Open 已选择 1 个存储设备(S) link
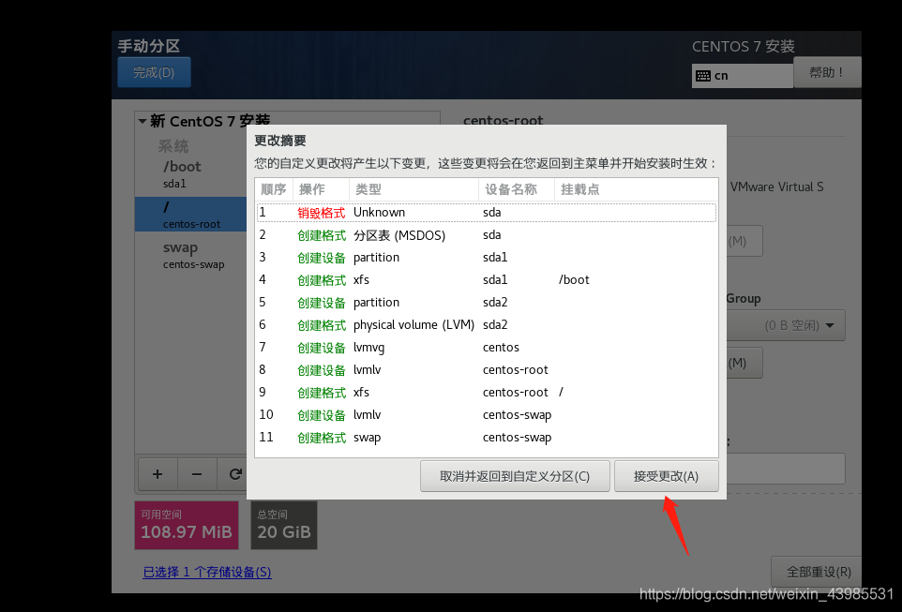The image size is (902, 612). 207,572
